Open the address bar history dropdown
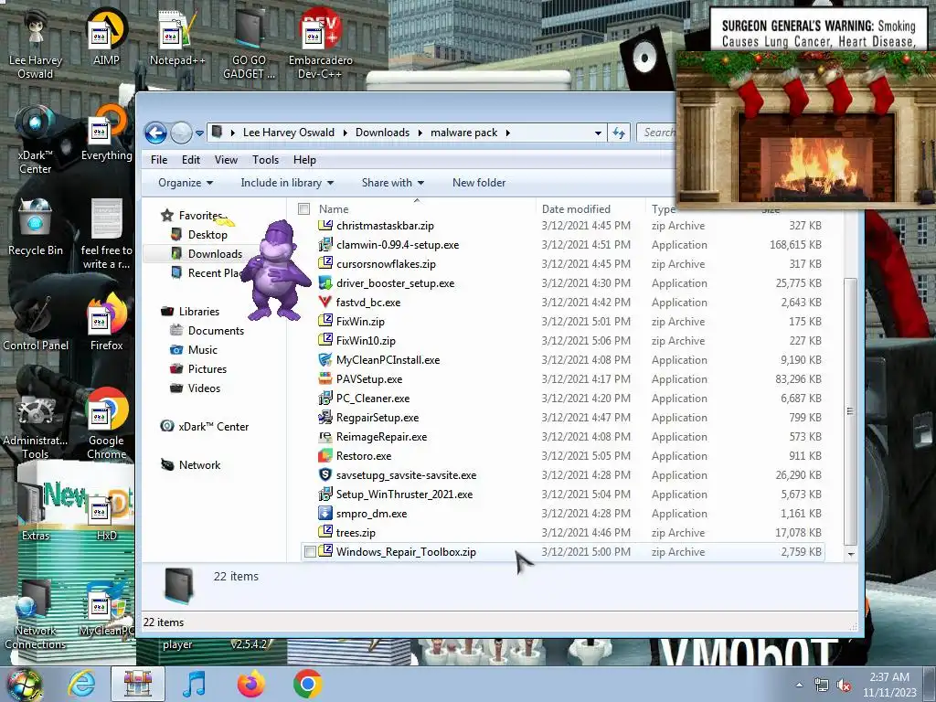 pos(598,133)
